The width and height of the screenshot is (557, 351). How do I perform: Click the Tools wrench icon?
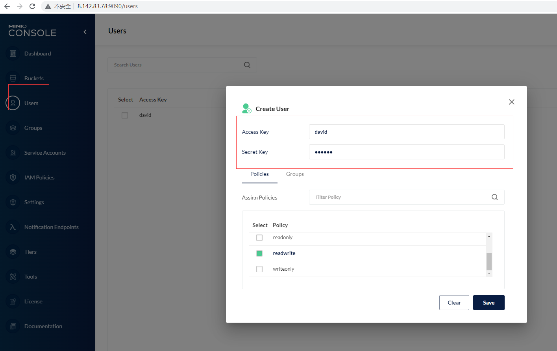(13, 277)
